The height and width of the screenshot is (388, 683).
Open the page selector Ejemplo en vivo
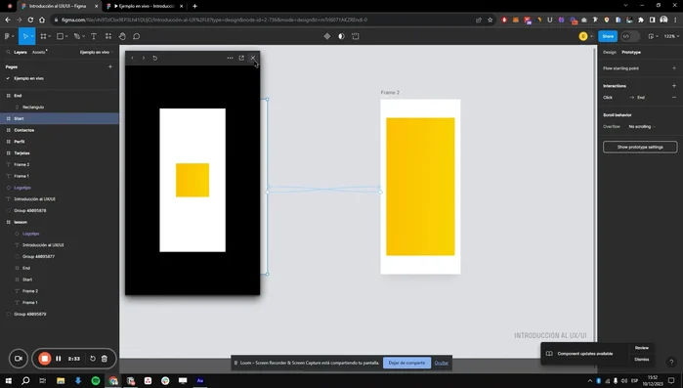click(x=97, y=52)
